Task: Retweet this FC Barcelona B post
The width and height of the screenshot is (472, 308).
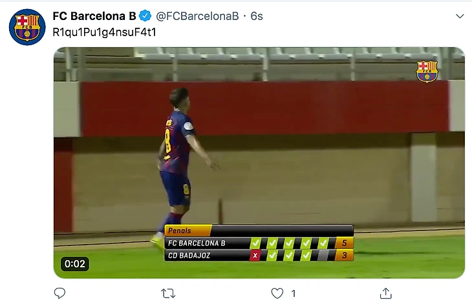Action: point(168,293)
